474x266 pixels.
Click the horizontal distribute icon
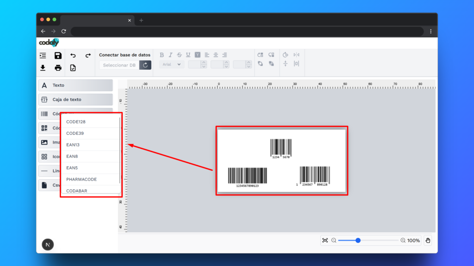tap(296, 64)
